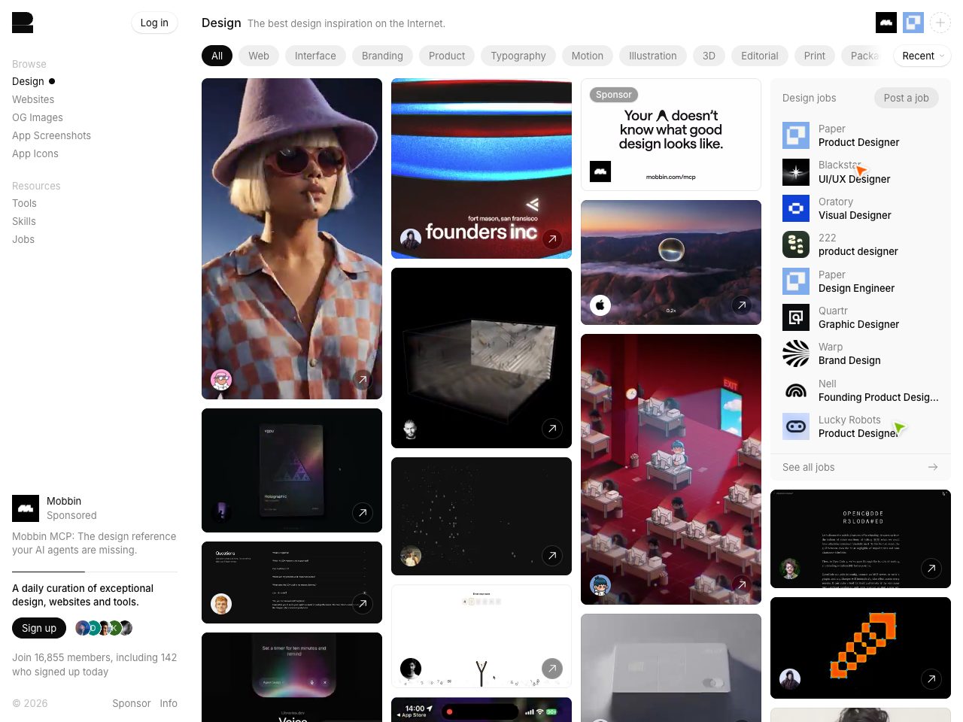963x722 pixels.
Task: Click the site logo at top left
Action: 23,23
